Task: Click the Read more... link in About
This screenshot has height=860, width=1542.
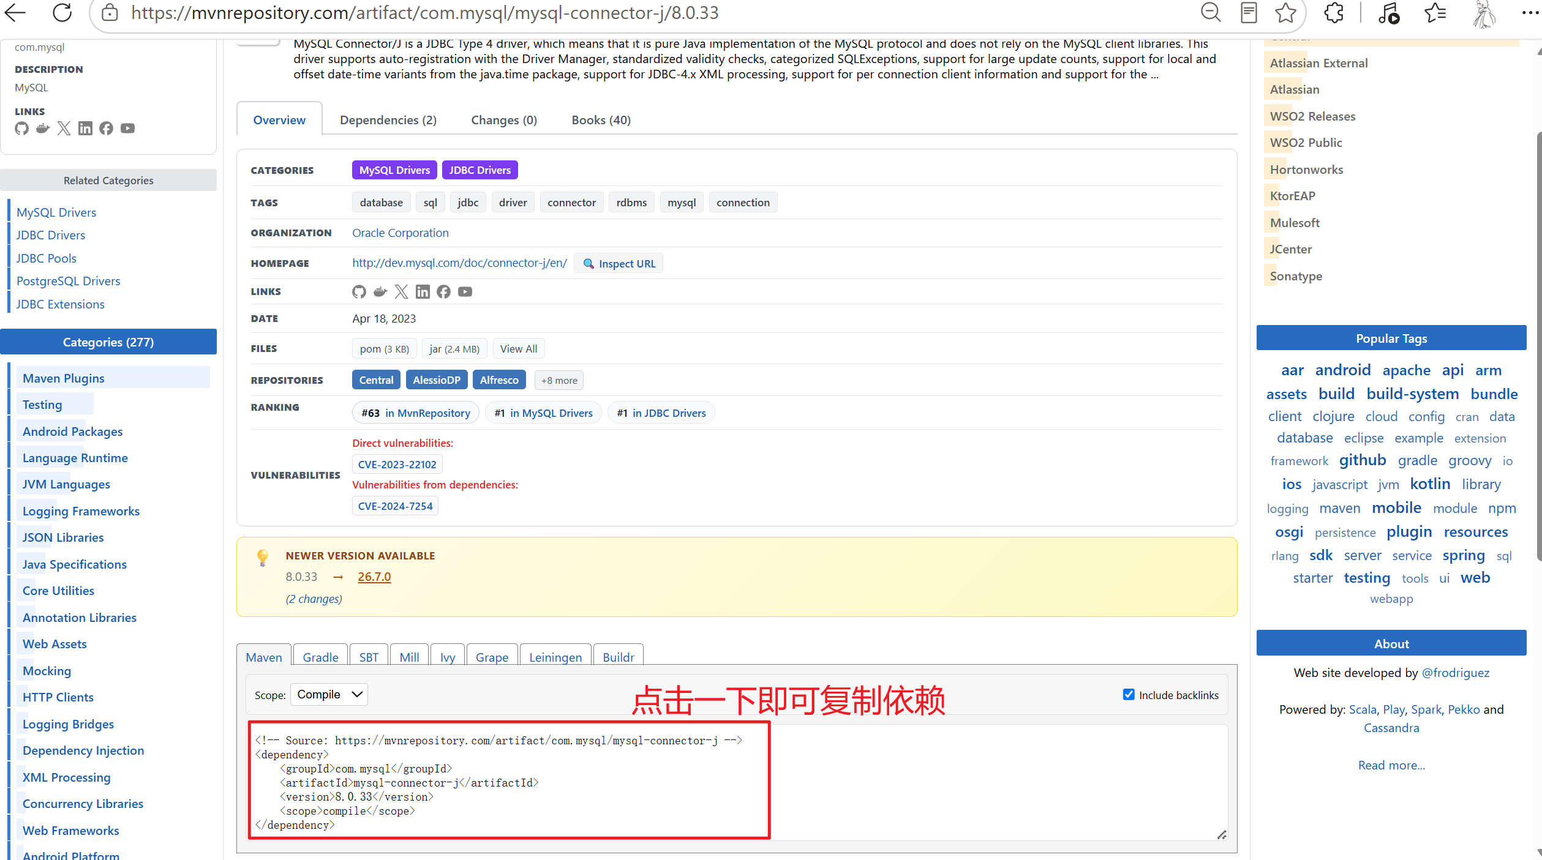Action: 1391,765
